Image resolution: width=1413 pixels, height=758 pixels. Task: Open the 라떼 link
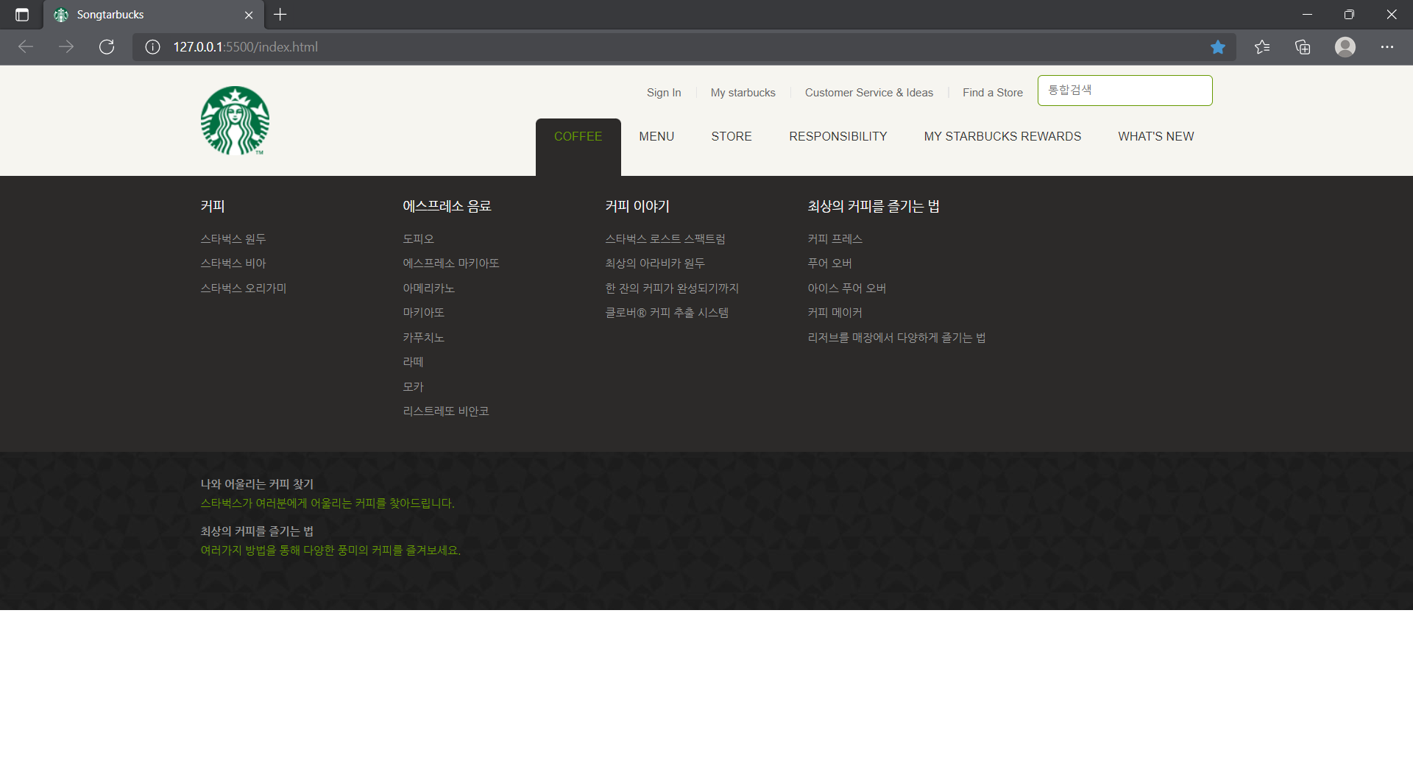tap(414, 362)
